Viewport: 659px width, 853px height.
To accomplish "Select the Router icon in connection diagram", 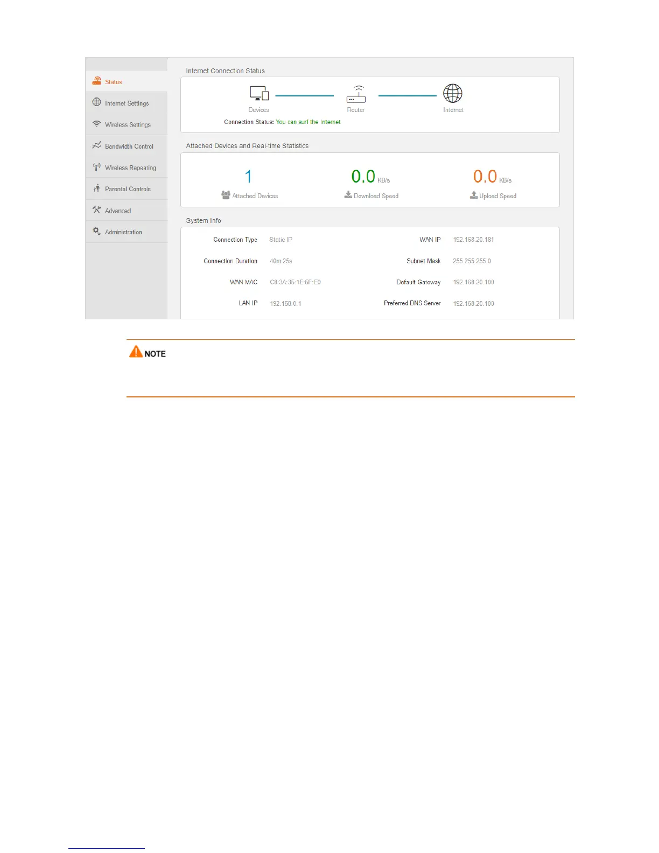I will [x=356, y=94].
